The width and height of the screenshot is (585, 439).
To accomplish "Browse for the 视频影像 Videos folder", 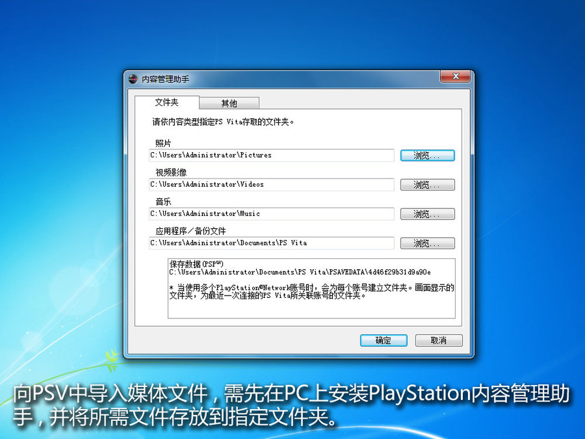I will pyautogui.click(x=428, y=185).
